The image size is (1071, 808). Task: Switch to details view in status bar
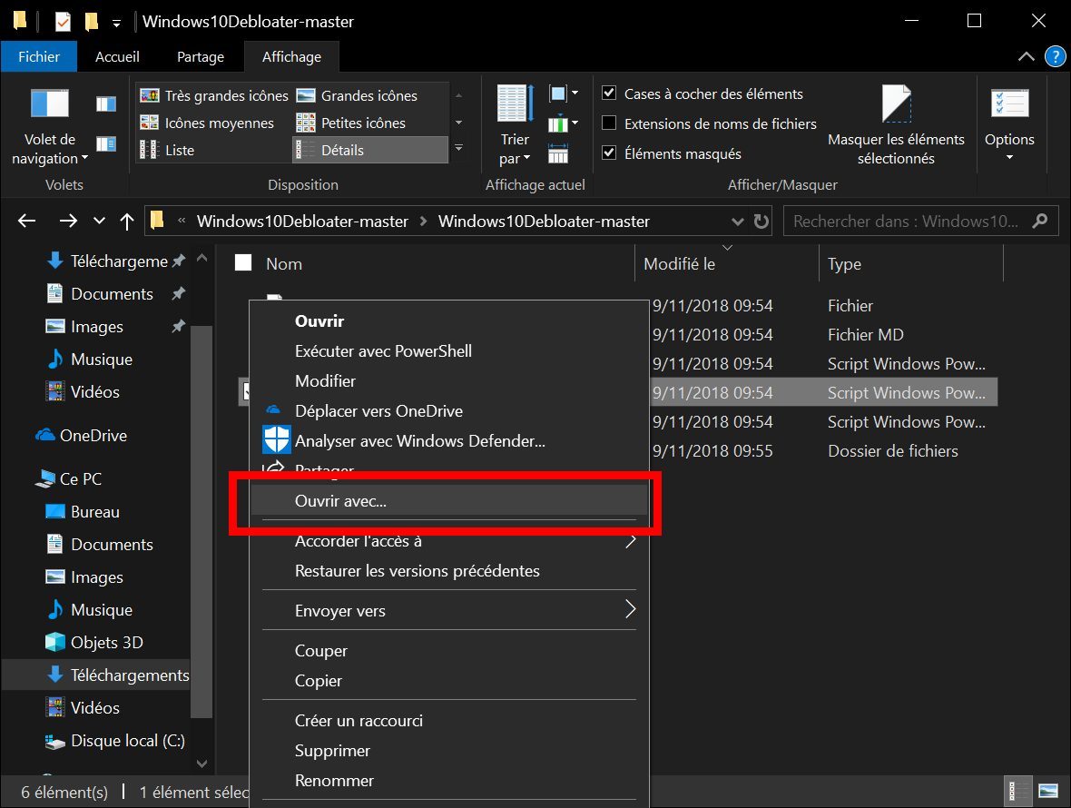point(1017,792)
